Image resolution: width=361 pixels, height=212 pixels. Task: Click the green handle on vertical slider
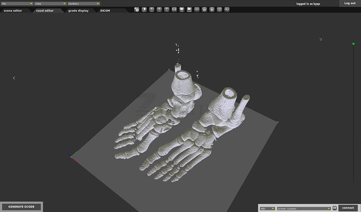tap(353, 44)
